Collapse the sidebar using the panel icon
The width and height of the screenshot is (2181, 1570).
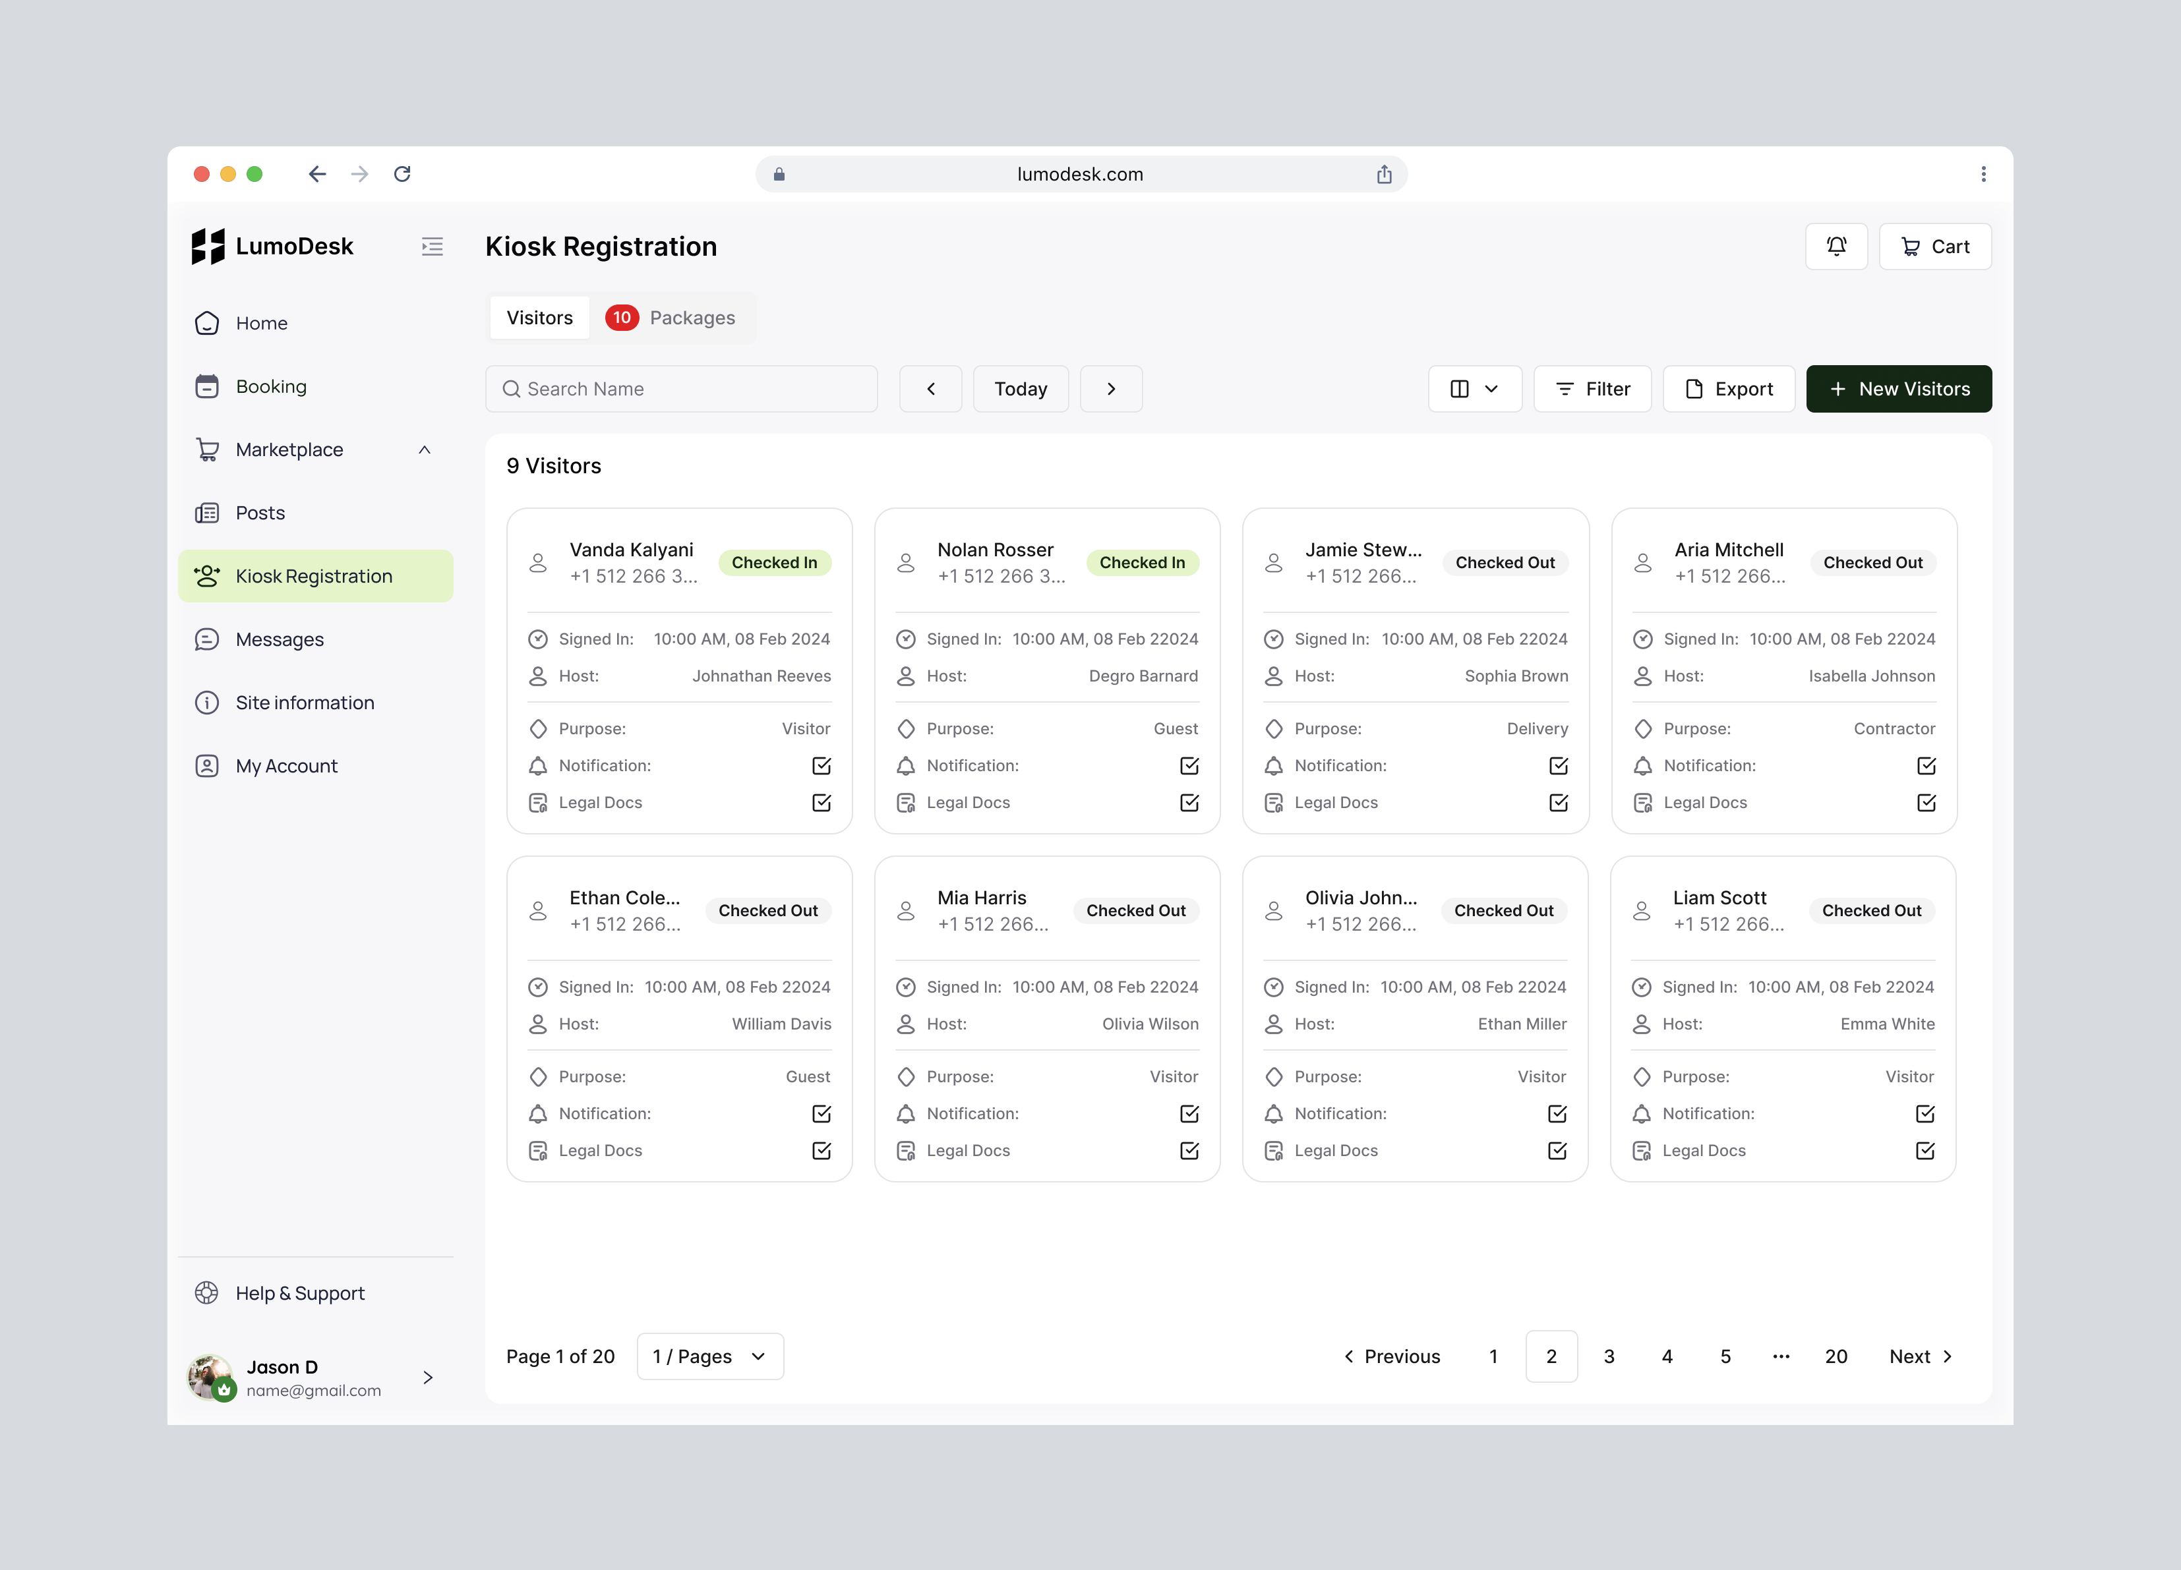click(x=432, y=246)
